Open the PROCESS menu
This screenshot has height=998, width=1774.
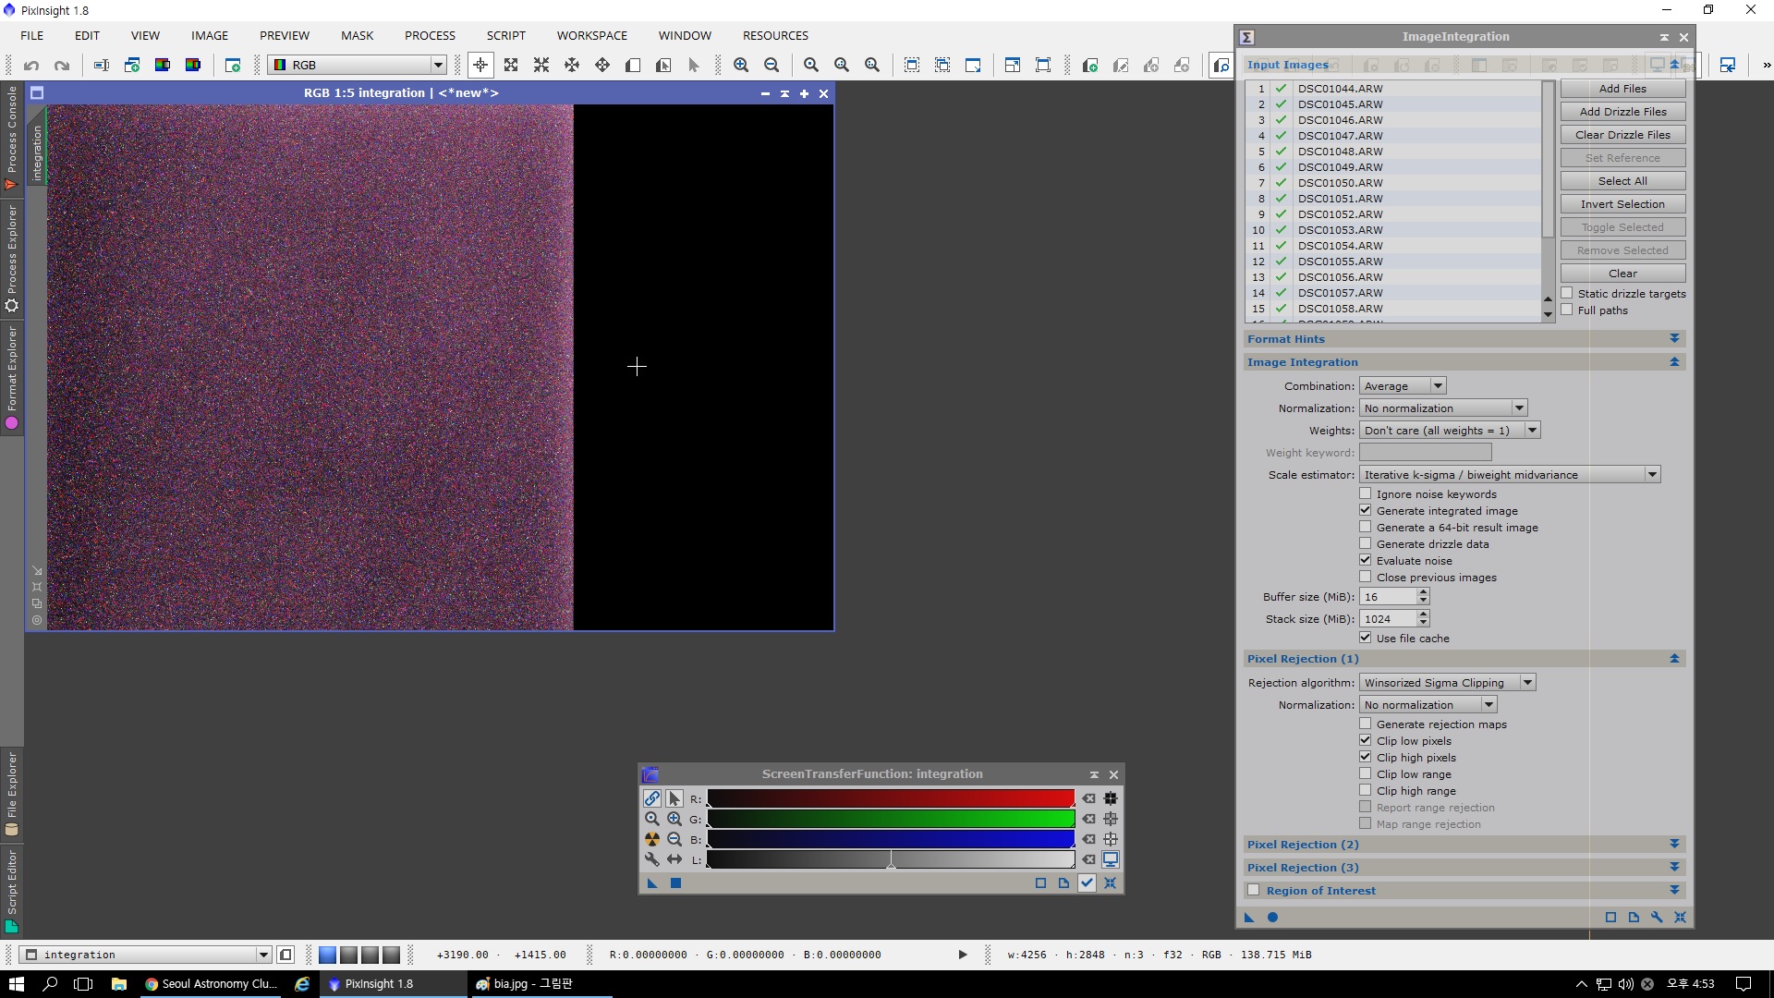[x=430, y=36]
